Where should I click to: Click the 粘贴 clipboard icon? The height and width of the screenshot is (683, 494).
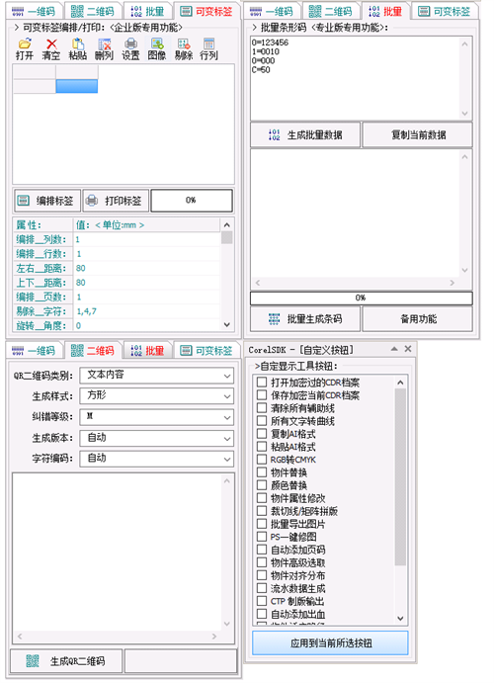point(78,48)
